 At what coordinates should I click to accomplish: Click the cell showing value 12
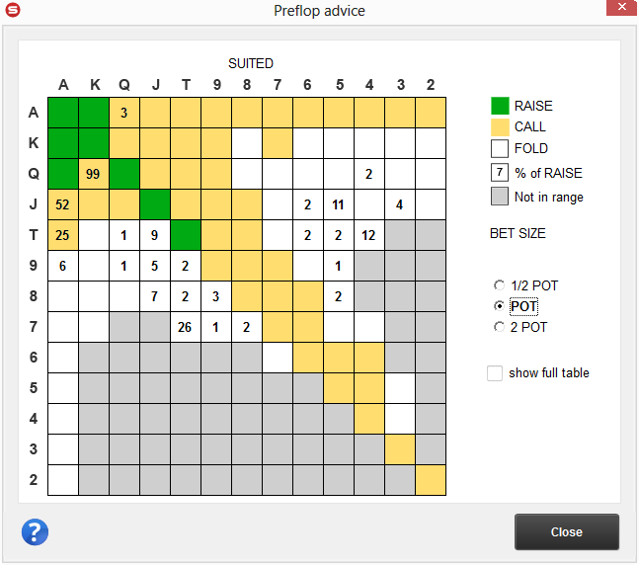click(368, 235)
